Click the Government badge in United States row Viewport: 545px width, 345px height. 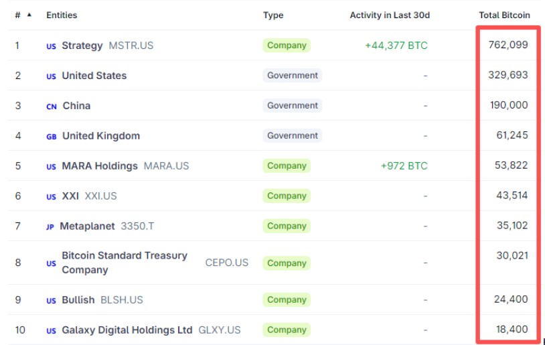click(293, 76)
